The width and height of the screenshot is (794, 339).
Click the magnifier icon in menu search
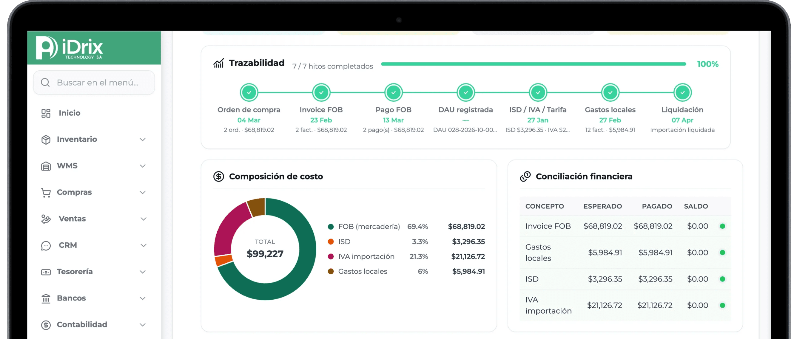45,83
